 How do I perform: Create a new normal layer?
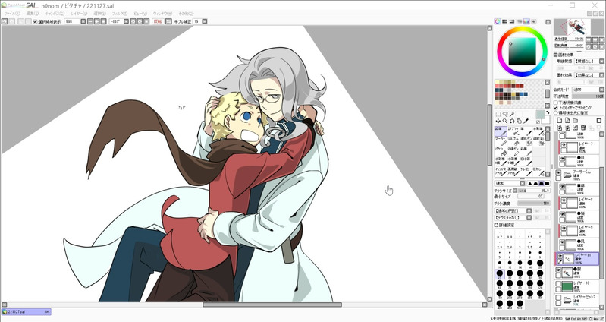pyautogui.click(x=559, y=120)
